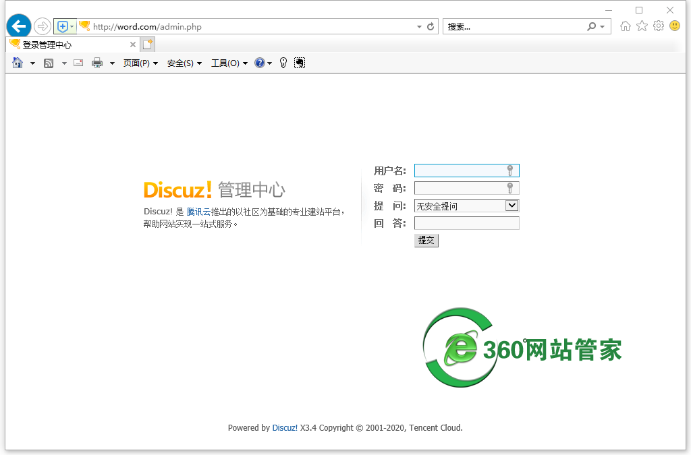This screenshot has width=691, height=455.
Task: Click the key icon in the username field
Action: point(510,171)
